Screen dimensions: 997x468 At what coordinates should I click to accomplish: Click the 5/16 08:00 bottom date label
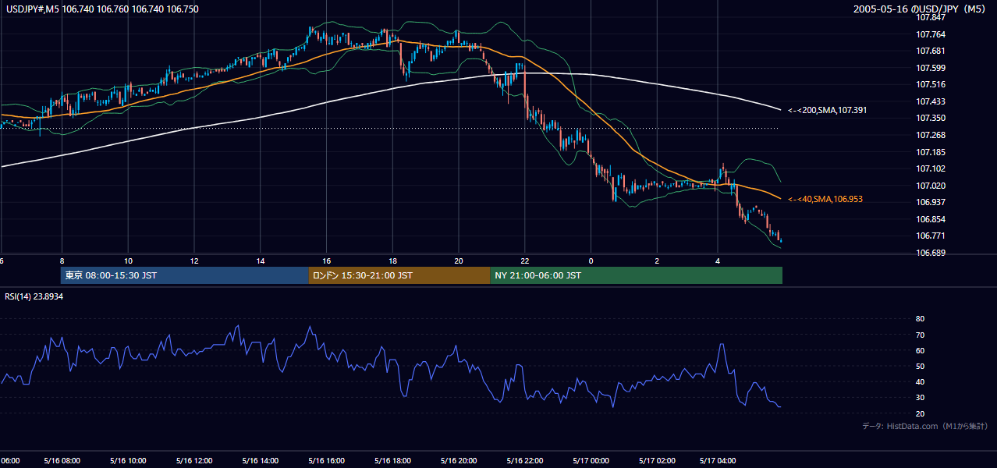[60, 460]
